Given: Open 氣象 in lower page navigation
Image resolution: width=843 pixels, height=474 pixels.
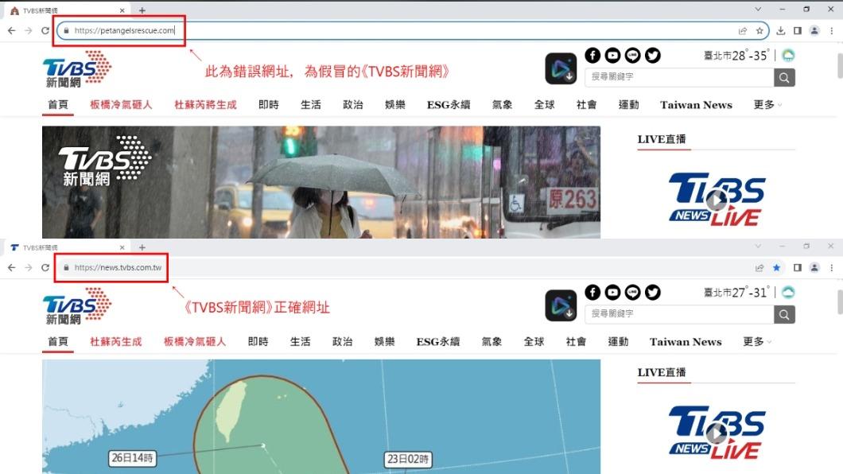Looking at the screenshot, I should (x=491, y=342).
